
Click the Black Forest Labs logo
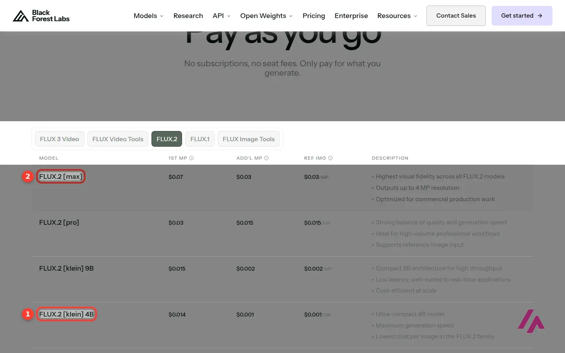pyautogui.click(x=41, y=16)
